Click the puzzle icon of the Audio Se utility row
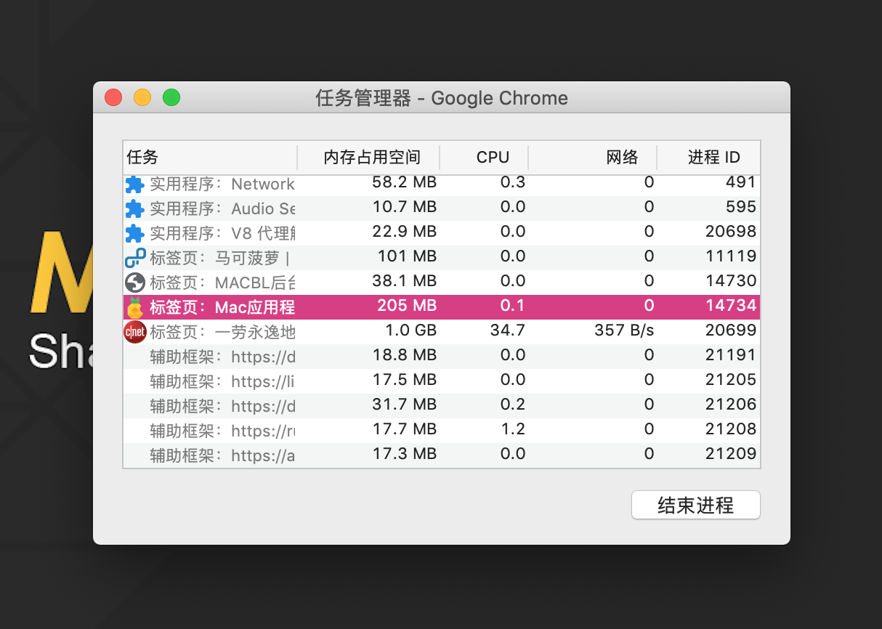 pyautogui.click(x=135, y=209)
